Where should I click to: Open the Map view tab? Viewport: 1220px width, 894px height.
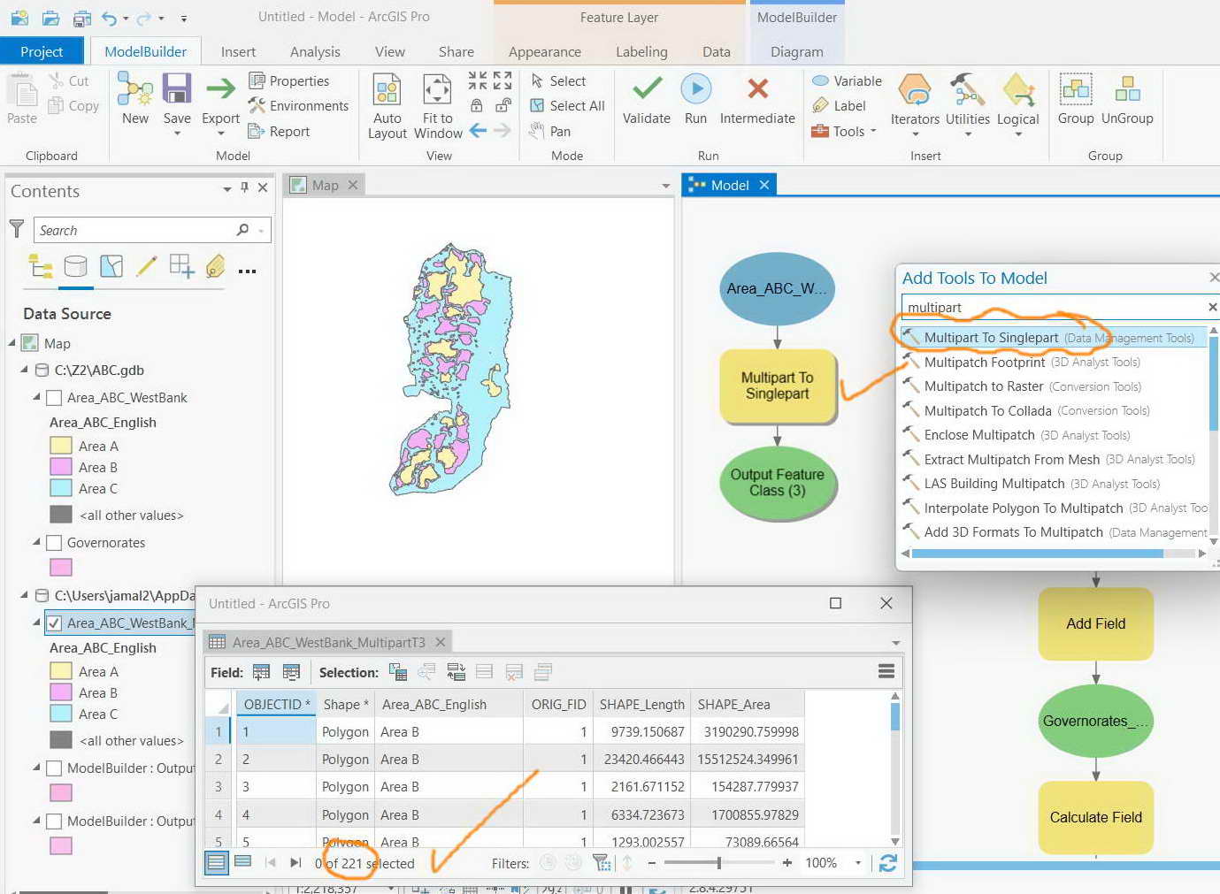(x=325, y=186)
